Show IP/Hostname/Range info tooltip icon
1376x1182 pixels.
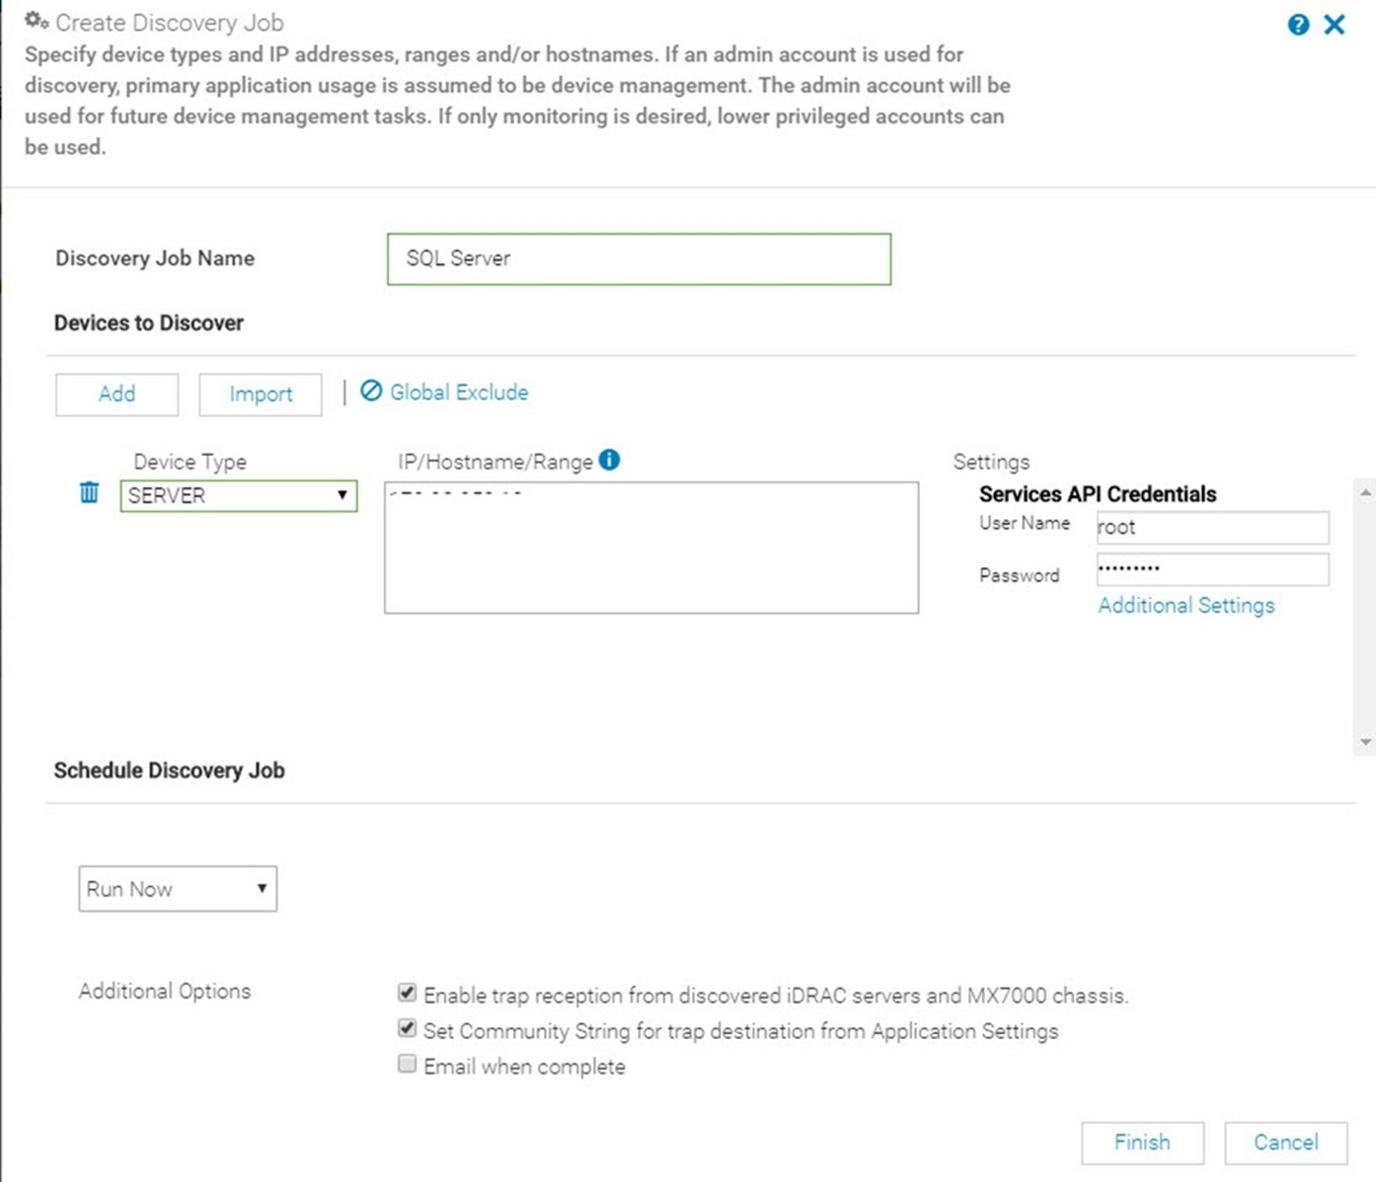610,460
